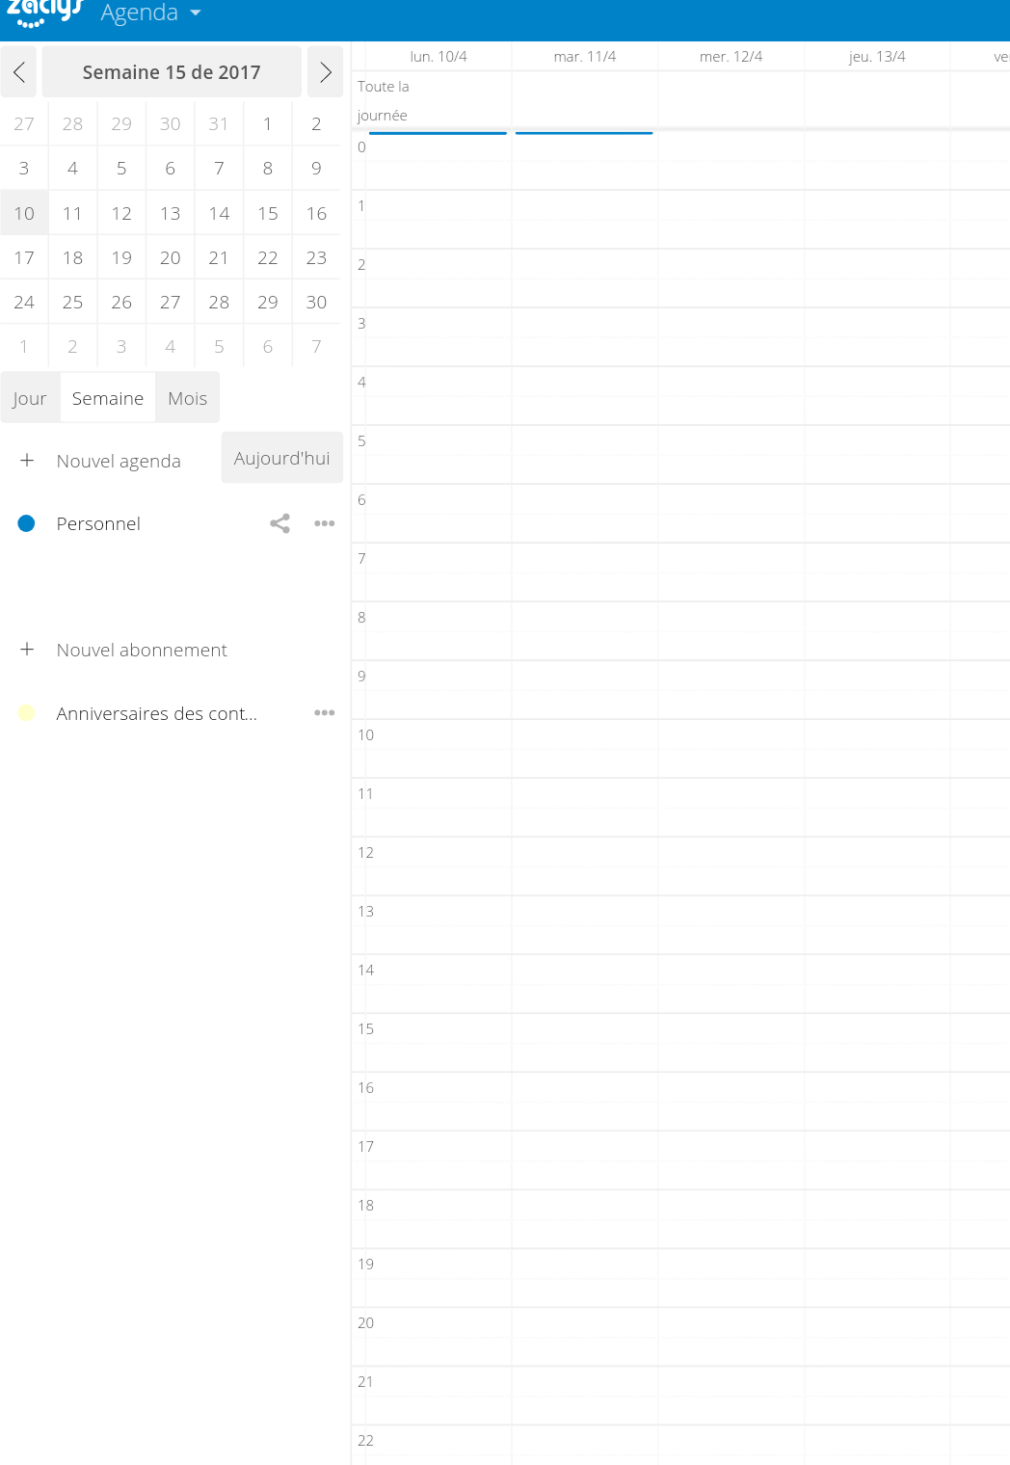The height and width of the screenshot is (1465, 1010).
Task: Open the Agenda app dropdown menu
Action: pos(151,13)
